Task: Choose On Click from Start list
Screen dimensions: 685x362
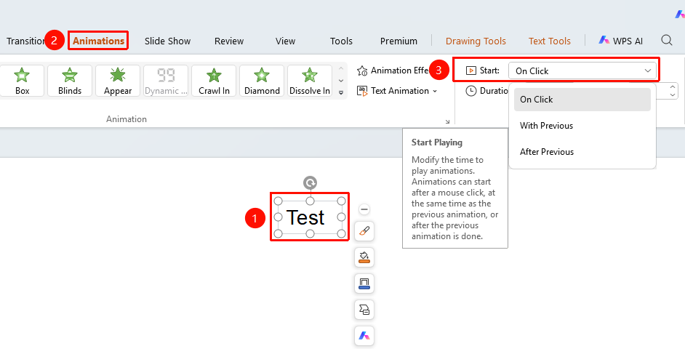Action: pos(582,100)
